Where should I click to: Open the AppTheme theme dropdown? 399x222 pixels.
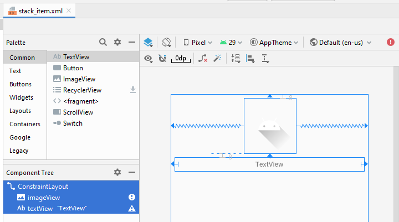pos(274,43)
